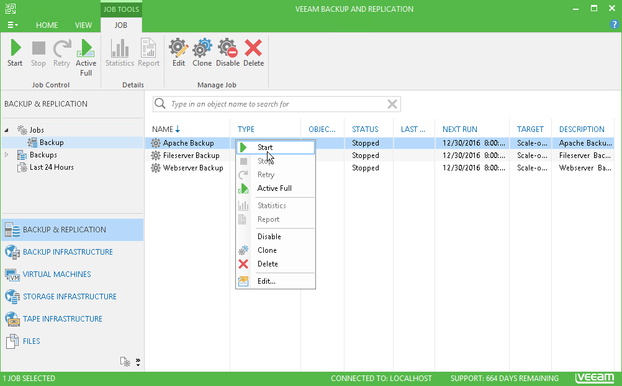
Task: Sort by the TARGET column header
Action: [530, 129]
